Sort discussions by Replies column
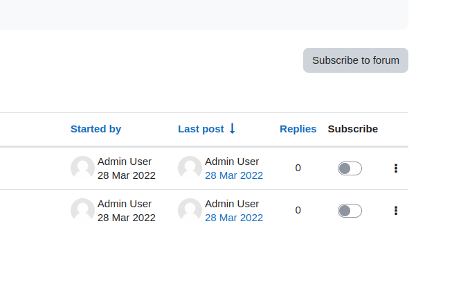This screenshot has height=296, width=452. click(x=298, y=129)
